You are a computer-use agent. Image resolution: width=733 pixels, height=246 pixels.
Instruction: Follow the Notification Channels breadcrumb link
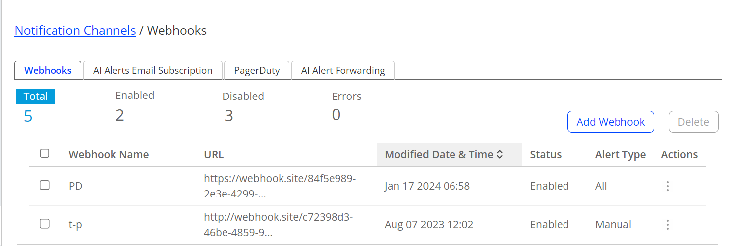coord(75,30)
